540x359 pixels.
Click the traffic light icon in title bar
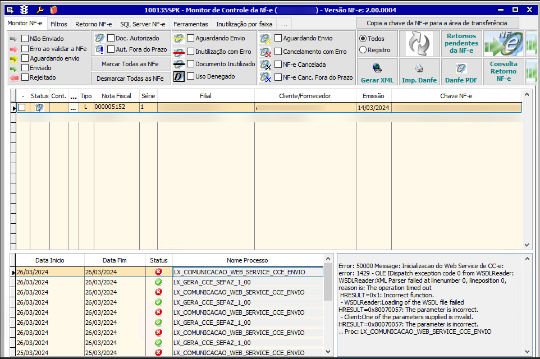coord(24,10)
